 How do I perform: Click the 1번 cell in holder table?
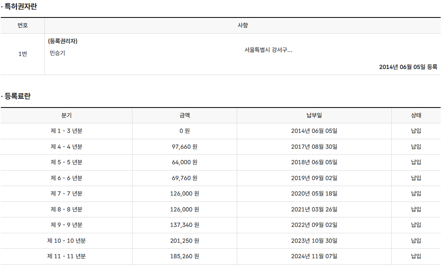(23, 54)
